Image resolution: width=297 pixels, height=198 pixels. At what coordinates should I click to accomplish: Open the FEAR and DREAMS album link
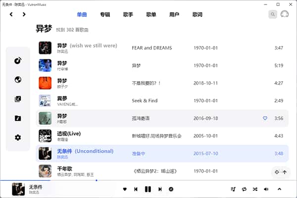click(152, 48)
